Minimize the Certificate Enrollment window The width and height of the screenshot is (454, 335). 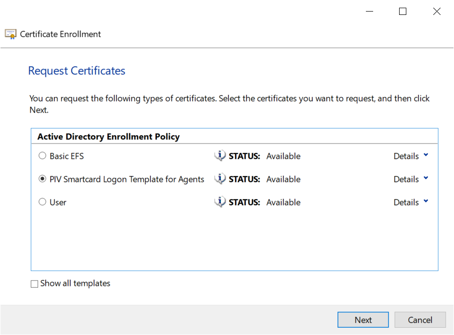pos(369,12)
